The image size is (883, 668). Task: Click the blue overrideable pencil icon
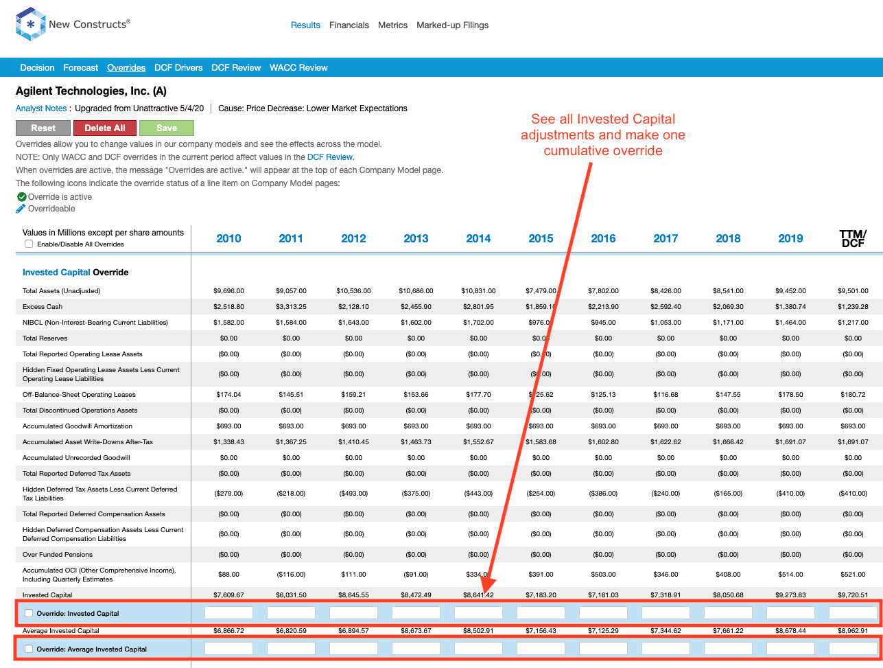click(x=21, y=209)
